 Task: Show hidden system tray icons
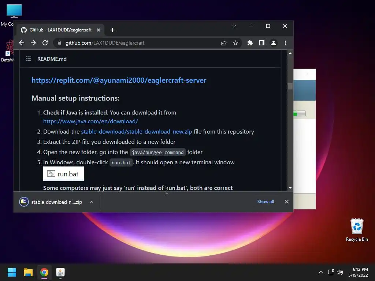[x=321, y=272]
